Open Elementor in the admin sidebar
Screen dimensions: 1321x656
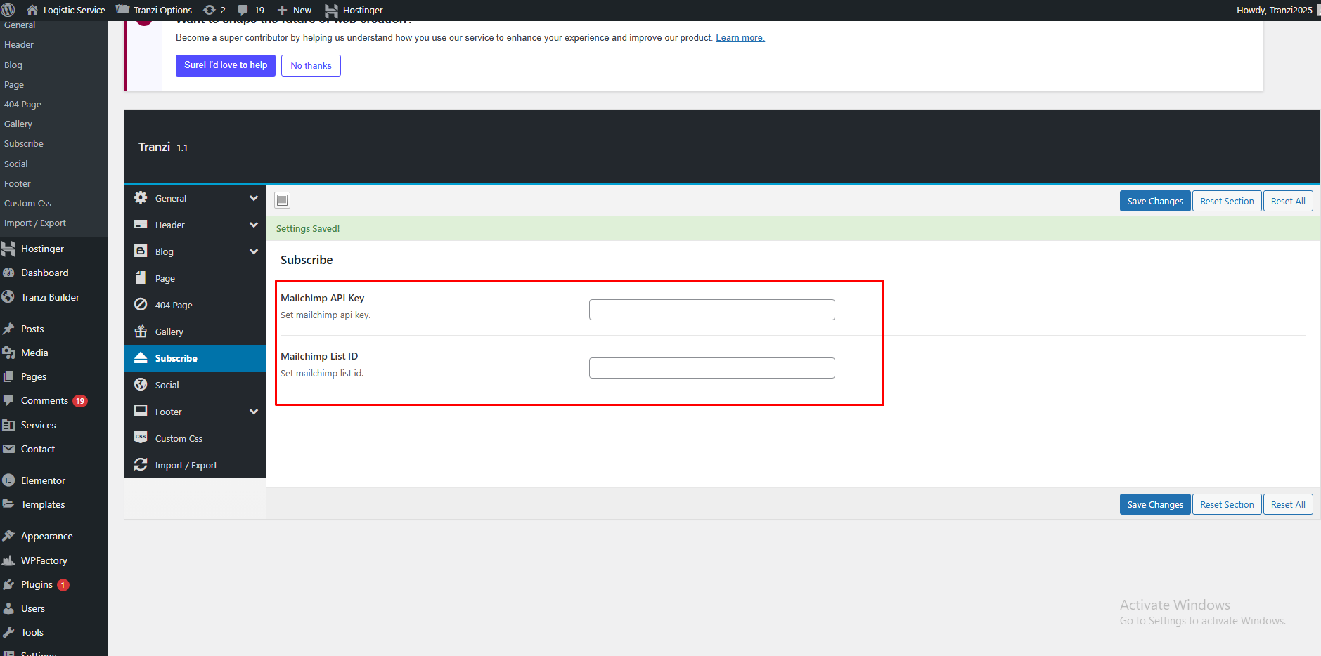point(43,480)
